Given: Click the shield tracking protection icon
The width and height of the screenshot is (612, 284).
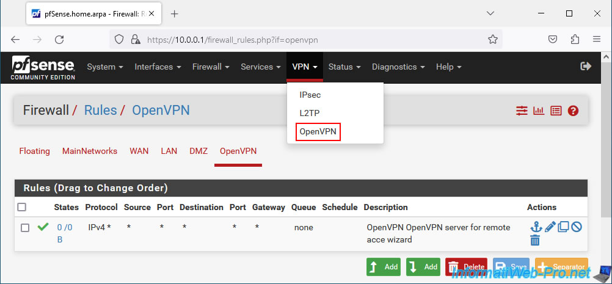Looking at the screenshot, I should pos(119,40).
